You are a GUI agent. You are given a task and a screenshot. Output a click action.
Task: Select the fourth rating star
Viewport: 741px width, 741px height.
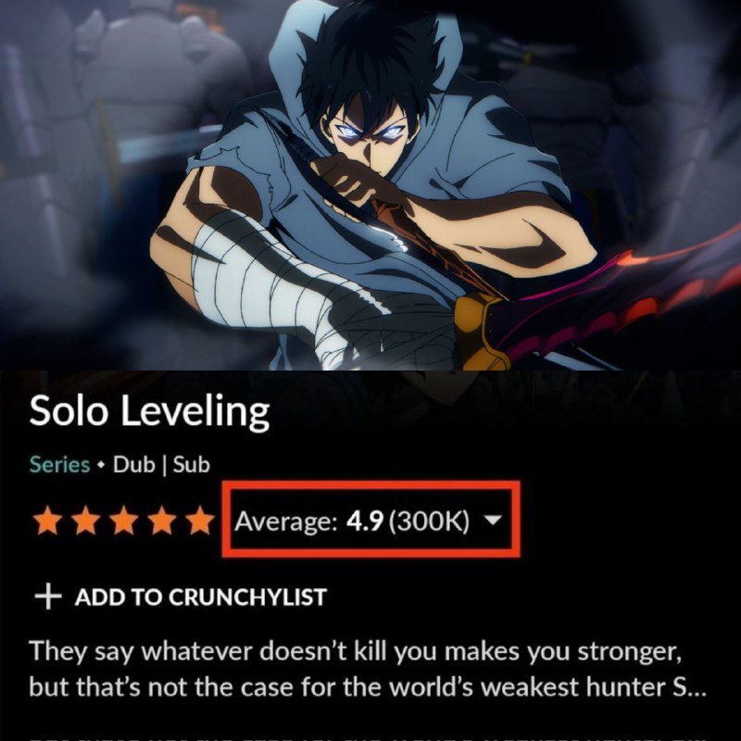coord(161,521)
